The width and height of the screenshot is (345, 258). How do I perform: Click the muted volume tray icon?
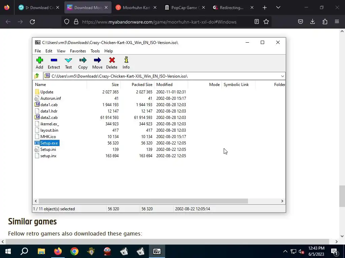(302, 251)
